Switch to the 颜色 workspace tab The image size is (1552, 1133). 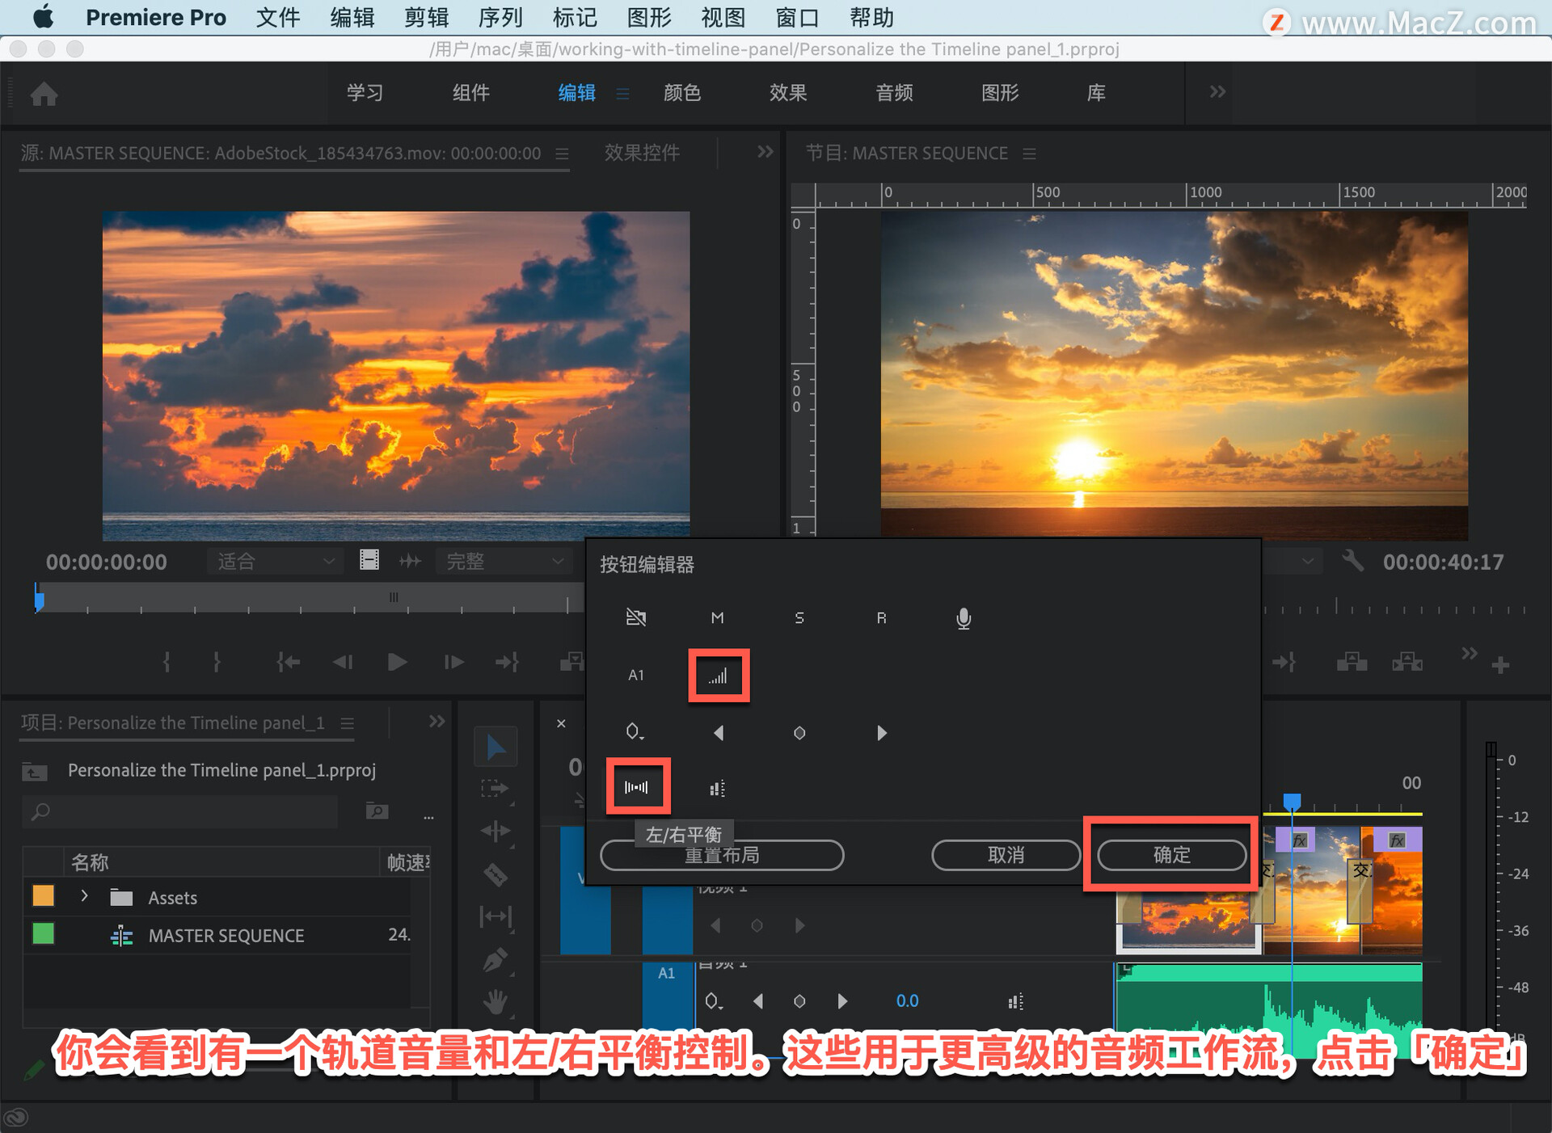(x=681, y=93)
